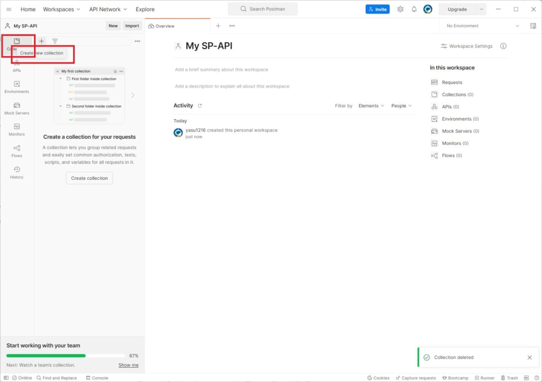Click the blue Invite button

[377, 10]
